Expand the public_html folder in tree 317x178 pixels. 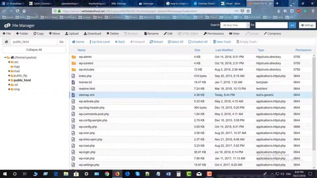tap(9, 80)
